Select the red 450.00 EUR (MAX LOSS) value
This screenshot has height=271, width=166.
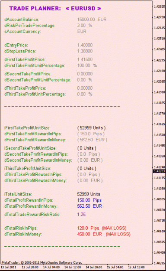click(104, 234)
